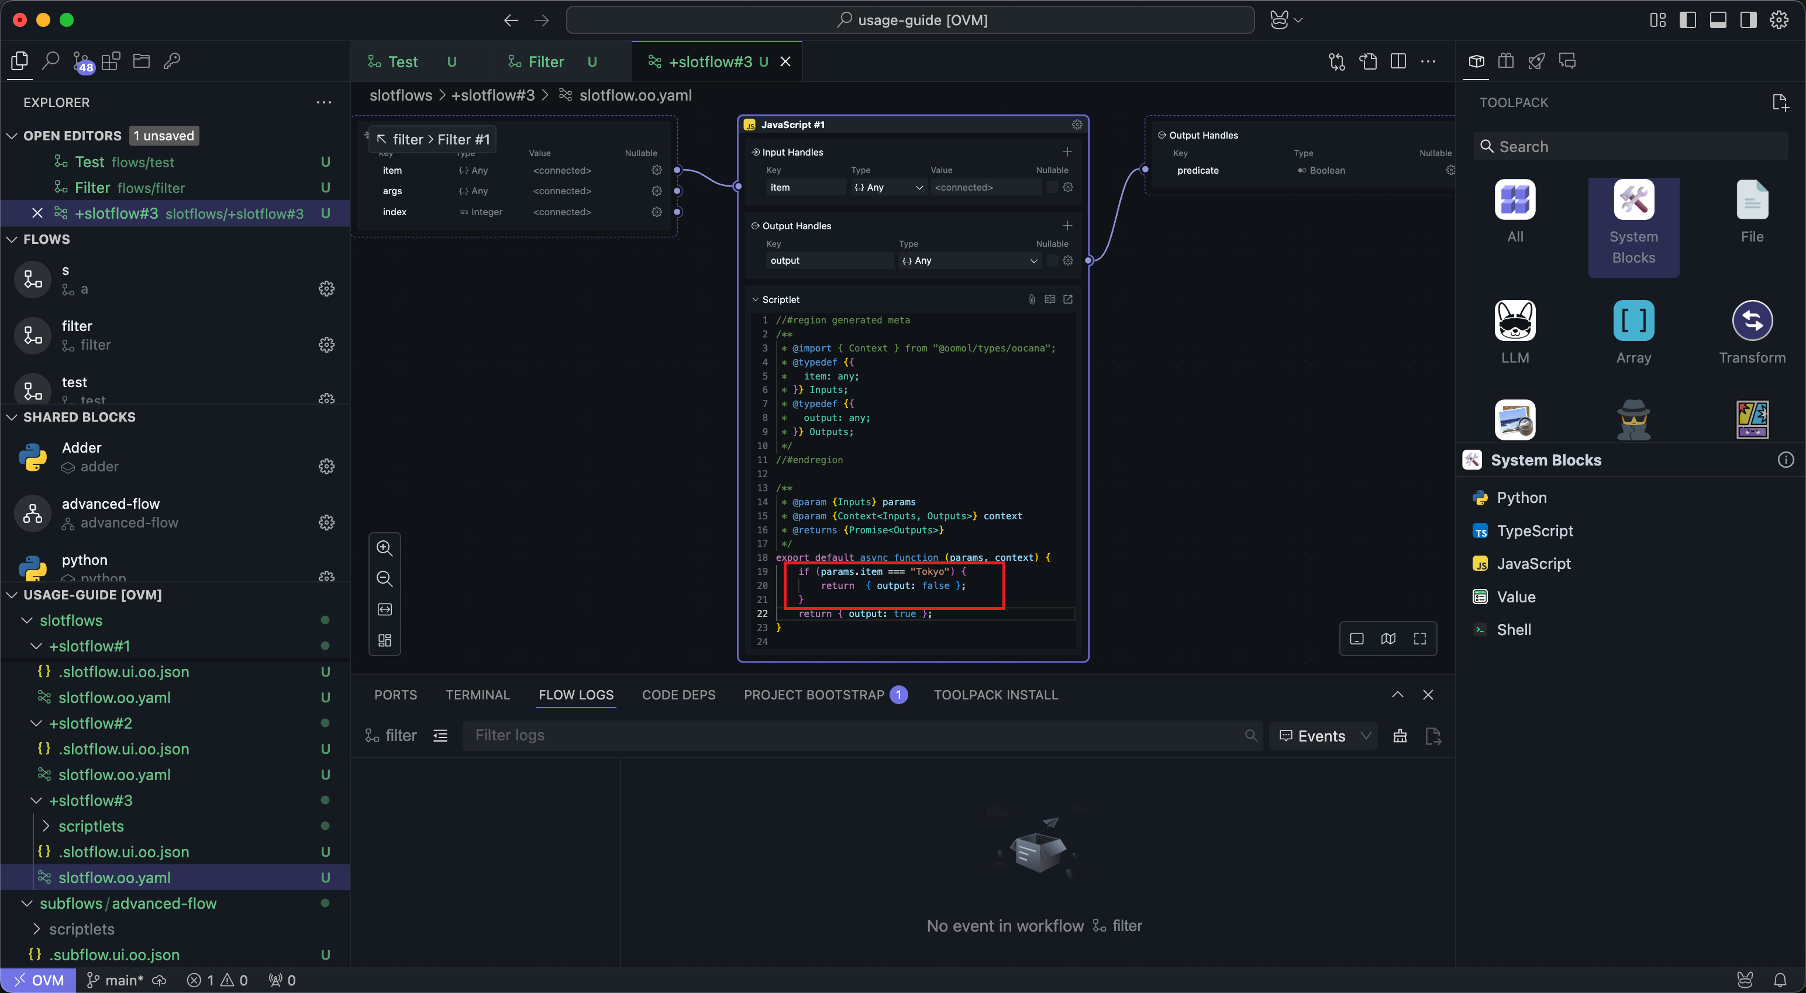Toggle minimap on the canvas
1806x993 pixels.
pyautogui.click(x=1387, y=639)
